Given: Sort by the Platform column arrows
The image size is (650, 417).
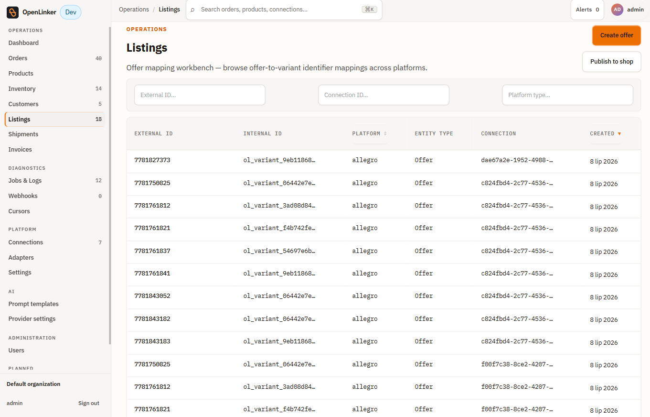Looking at the screenshot, I should [x=385, y=134].
